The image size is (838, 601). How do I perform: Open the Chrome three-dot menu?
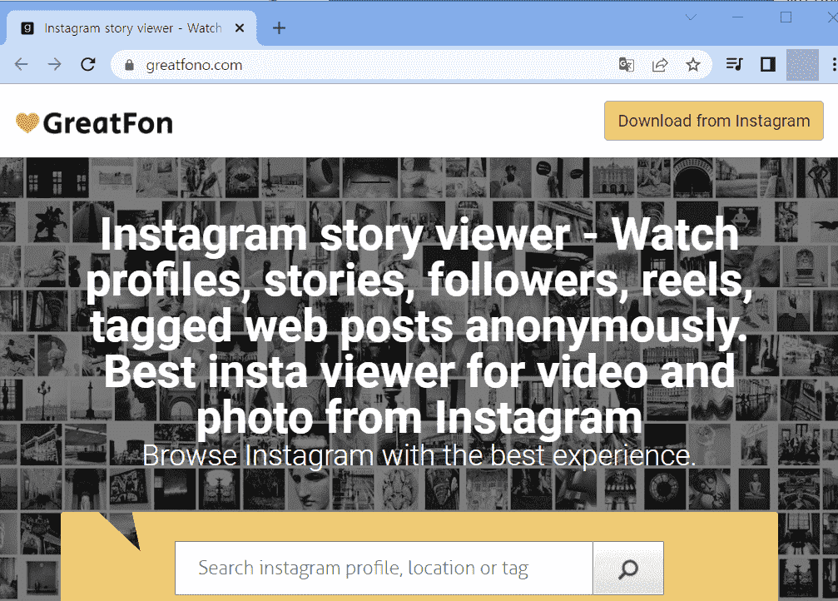(x=834, y=65)
